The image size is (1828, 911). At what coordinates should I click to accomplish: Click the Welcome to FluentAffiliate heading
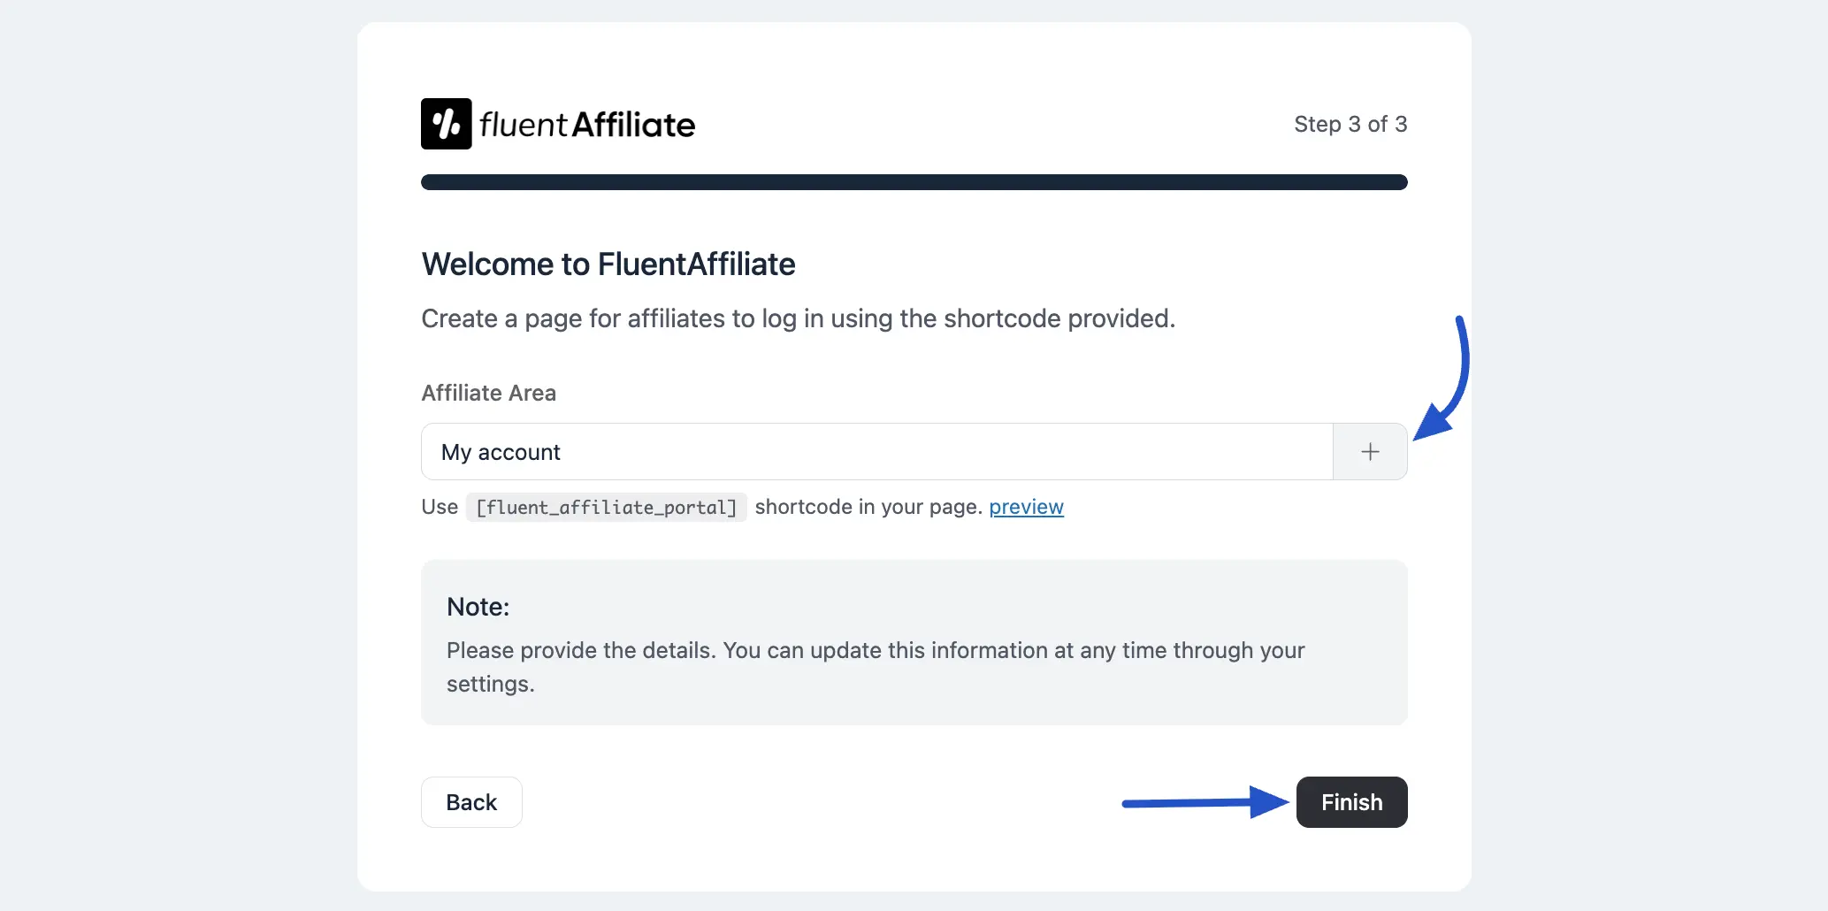click(x=608, y=264)
